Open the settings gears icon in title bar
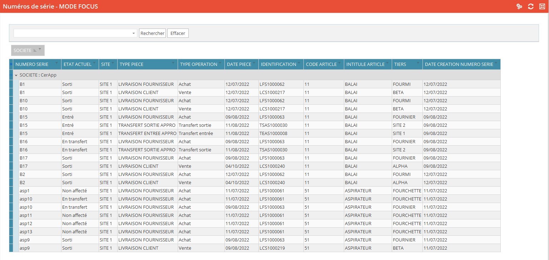 pyautogui.click(x=519, y=6)
